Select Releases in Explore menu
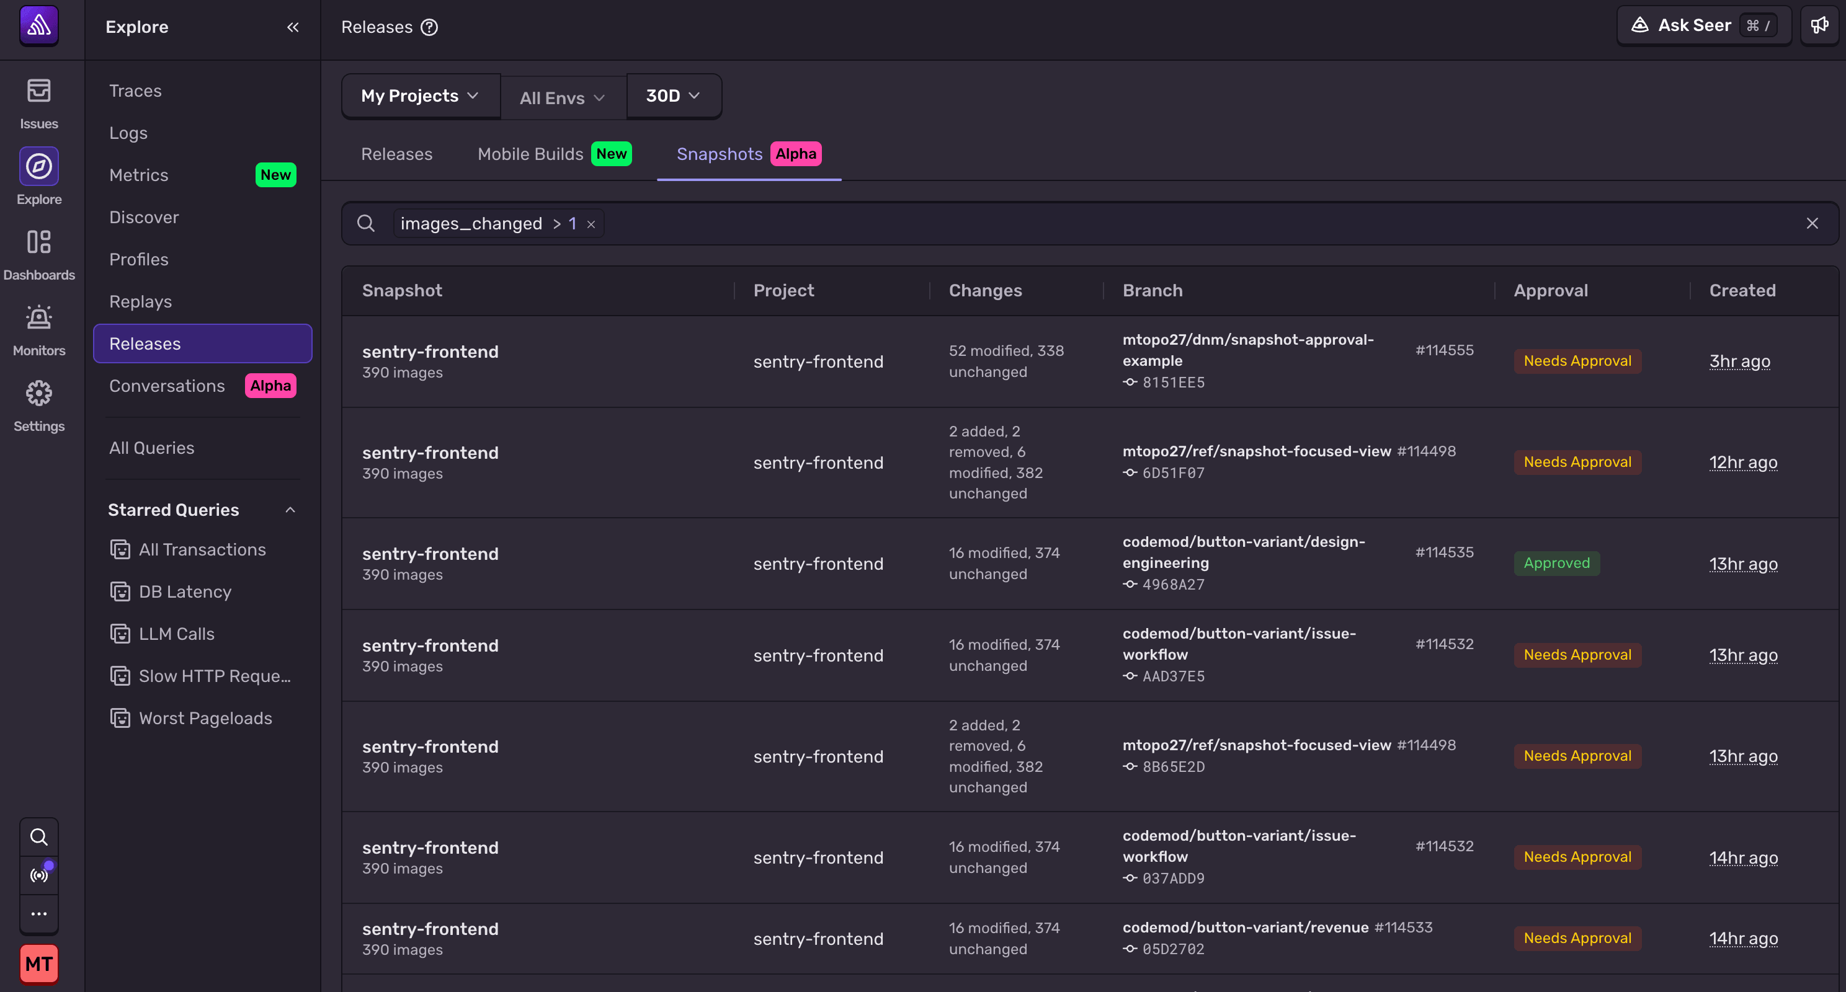Screen dimensions: 1846x992 click(203, 344)
